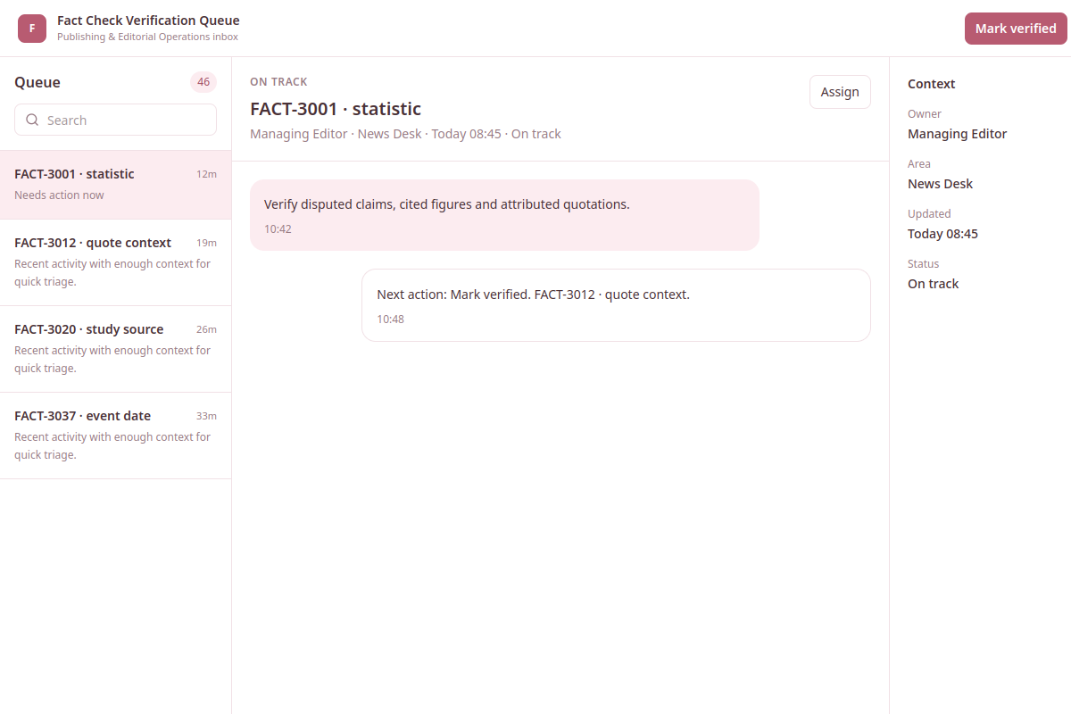Click the 12m age on FACT-3001

pyautogui.click(x=206, y=174)
